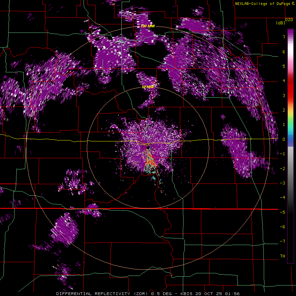The image size is (296, 296).
Task: Click the -6 value on color scale
Action: (x=283, y=227)
